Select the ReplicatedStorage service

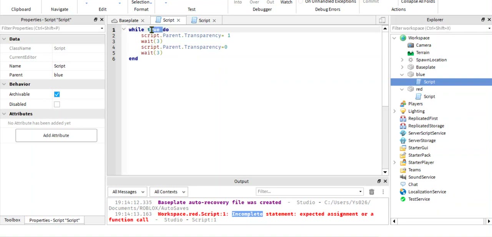click(x=426, y=125)
